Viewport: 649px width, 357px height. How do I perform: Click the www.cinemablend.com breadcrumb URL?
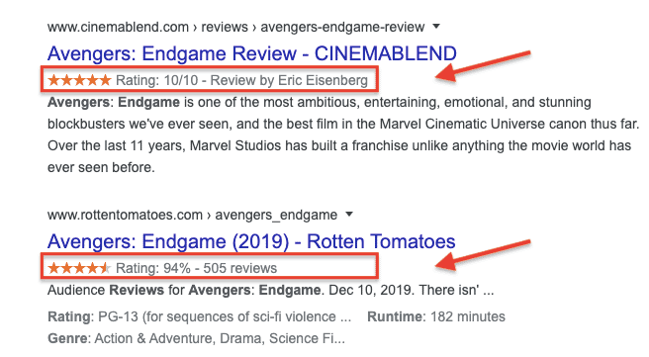[x=118, y=28]
